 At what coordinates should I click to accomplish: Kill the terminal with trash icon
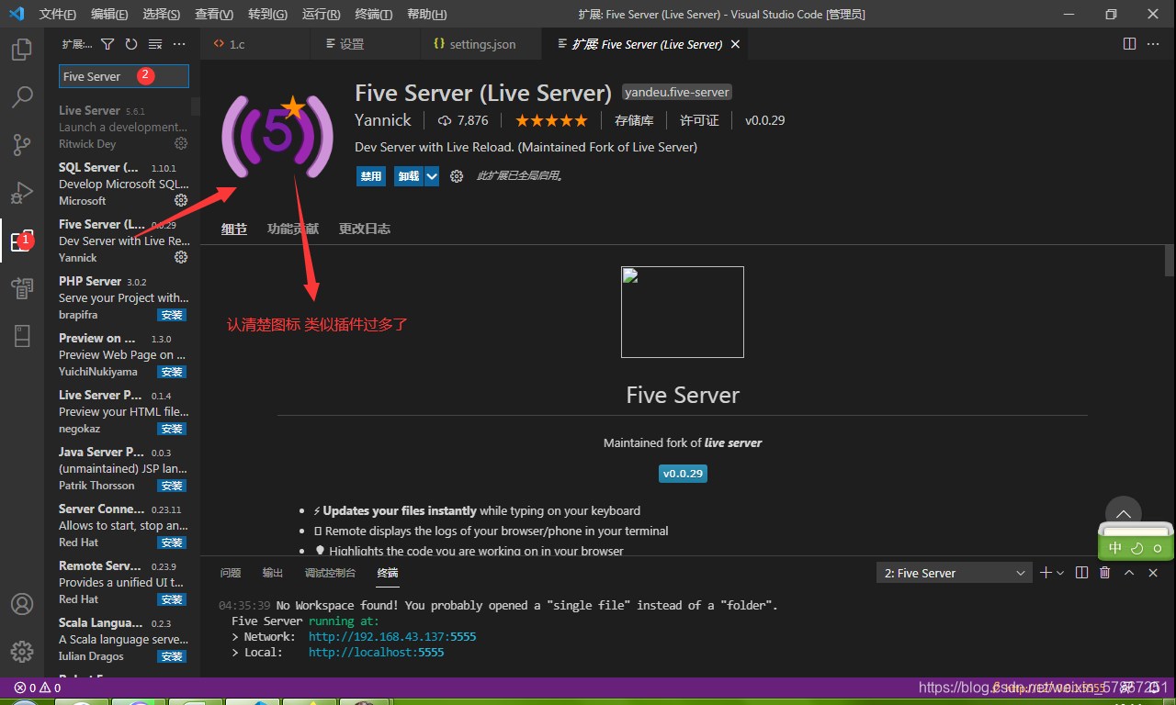[x=1105, y=573]
